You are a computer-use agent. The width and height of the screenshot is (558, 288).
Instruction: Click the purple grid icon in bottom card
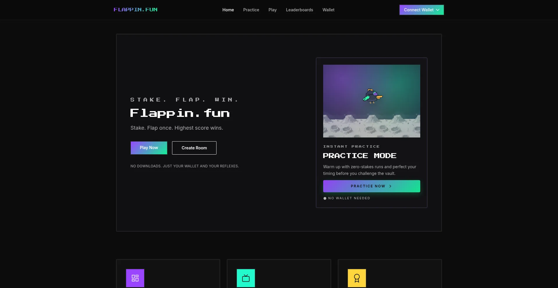(135, 278)
